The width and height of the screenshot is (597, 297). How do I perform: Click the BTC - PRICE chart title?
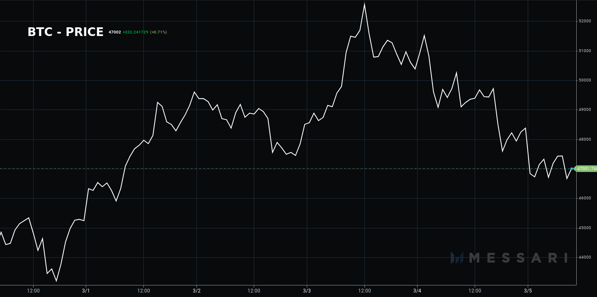(66, 32)
